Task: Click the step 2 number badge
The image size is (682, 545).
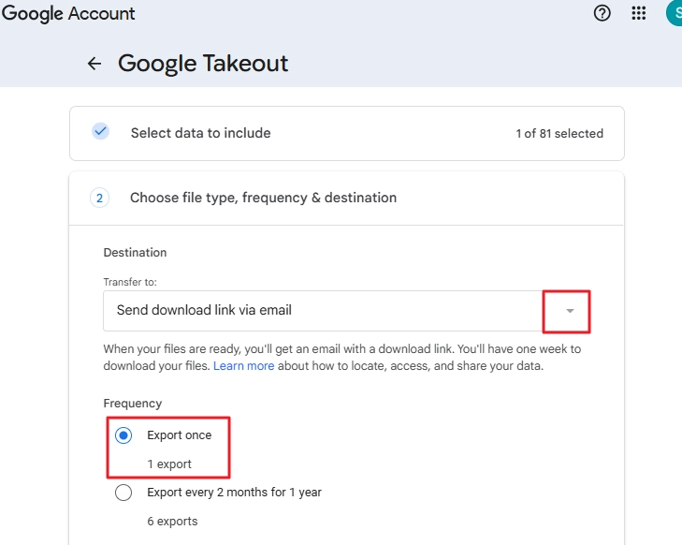Action: pyautogui.click(x=99, y=199)
